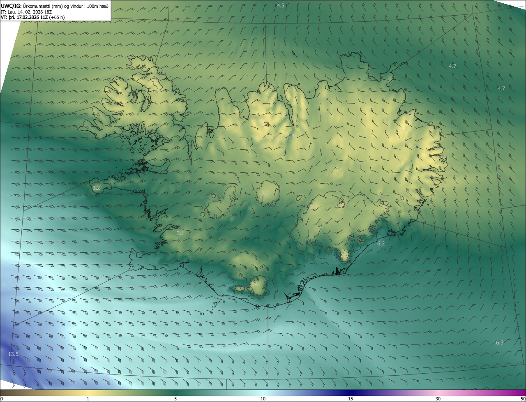This screenshot has height=402, width=526.
Task: Click the color scale tick label '5'
Action: coord(175,399)
